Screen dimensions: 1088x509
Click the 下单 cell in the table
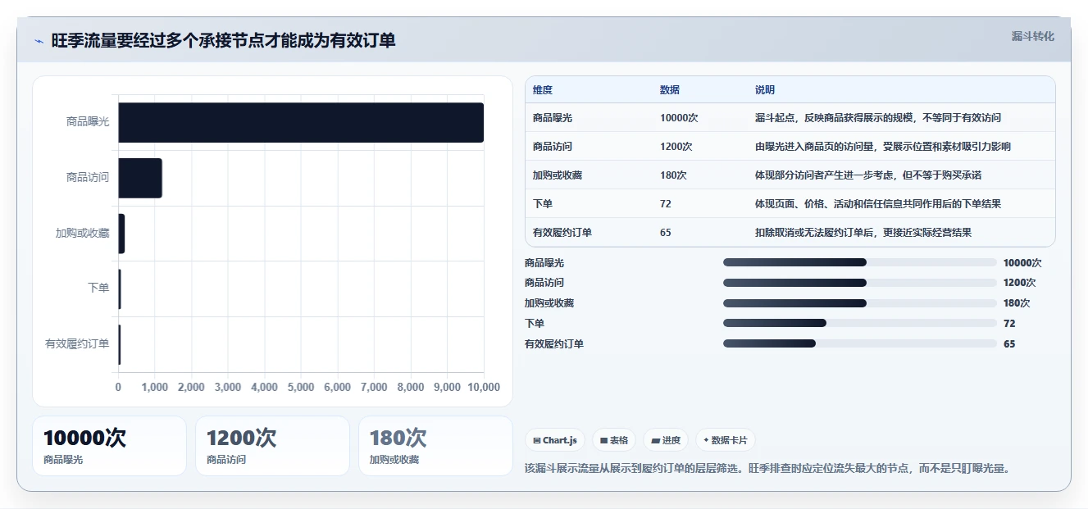pos(543,204)
